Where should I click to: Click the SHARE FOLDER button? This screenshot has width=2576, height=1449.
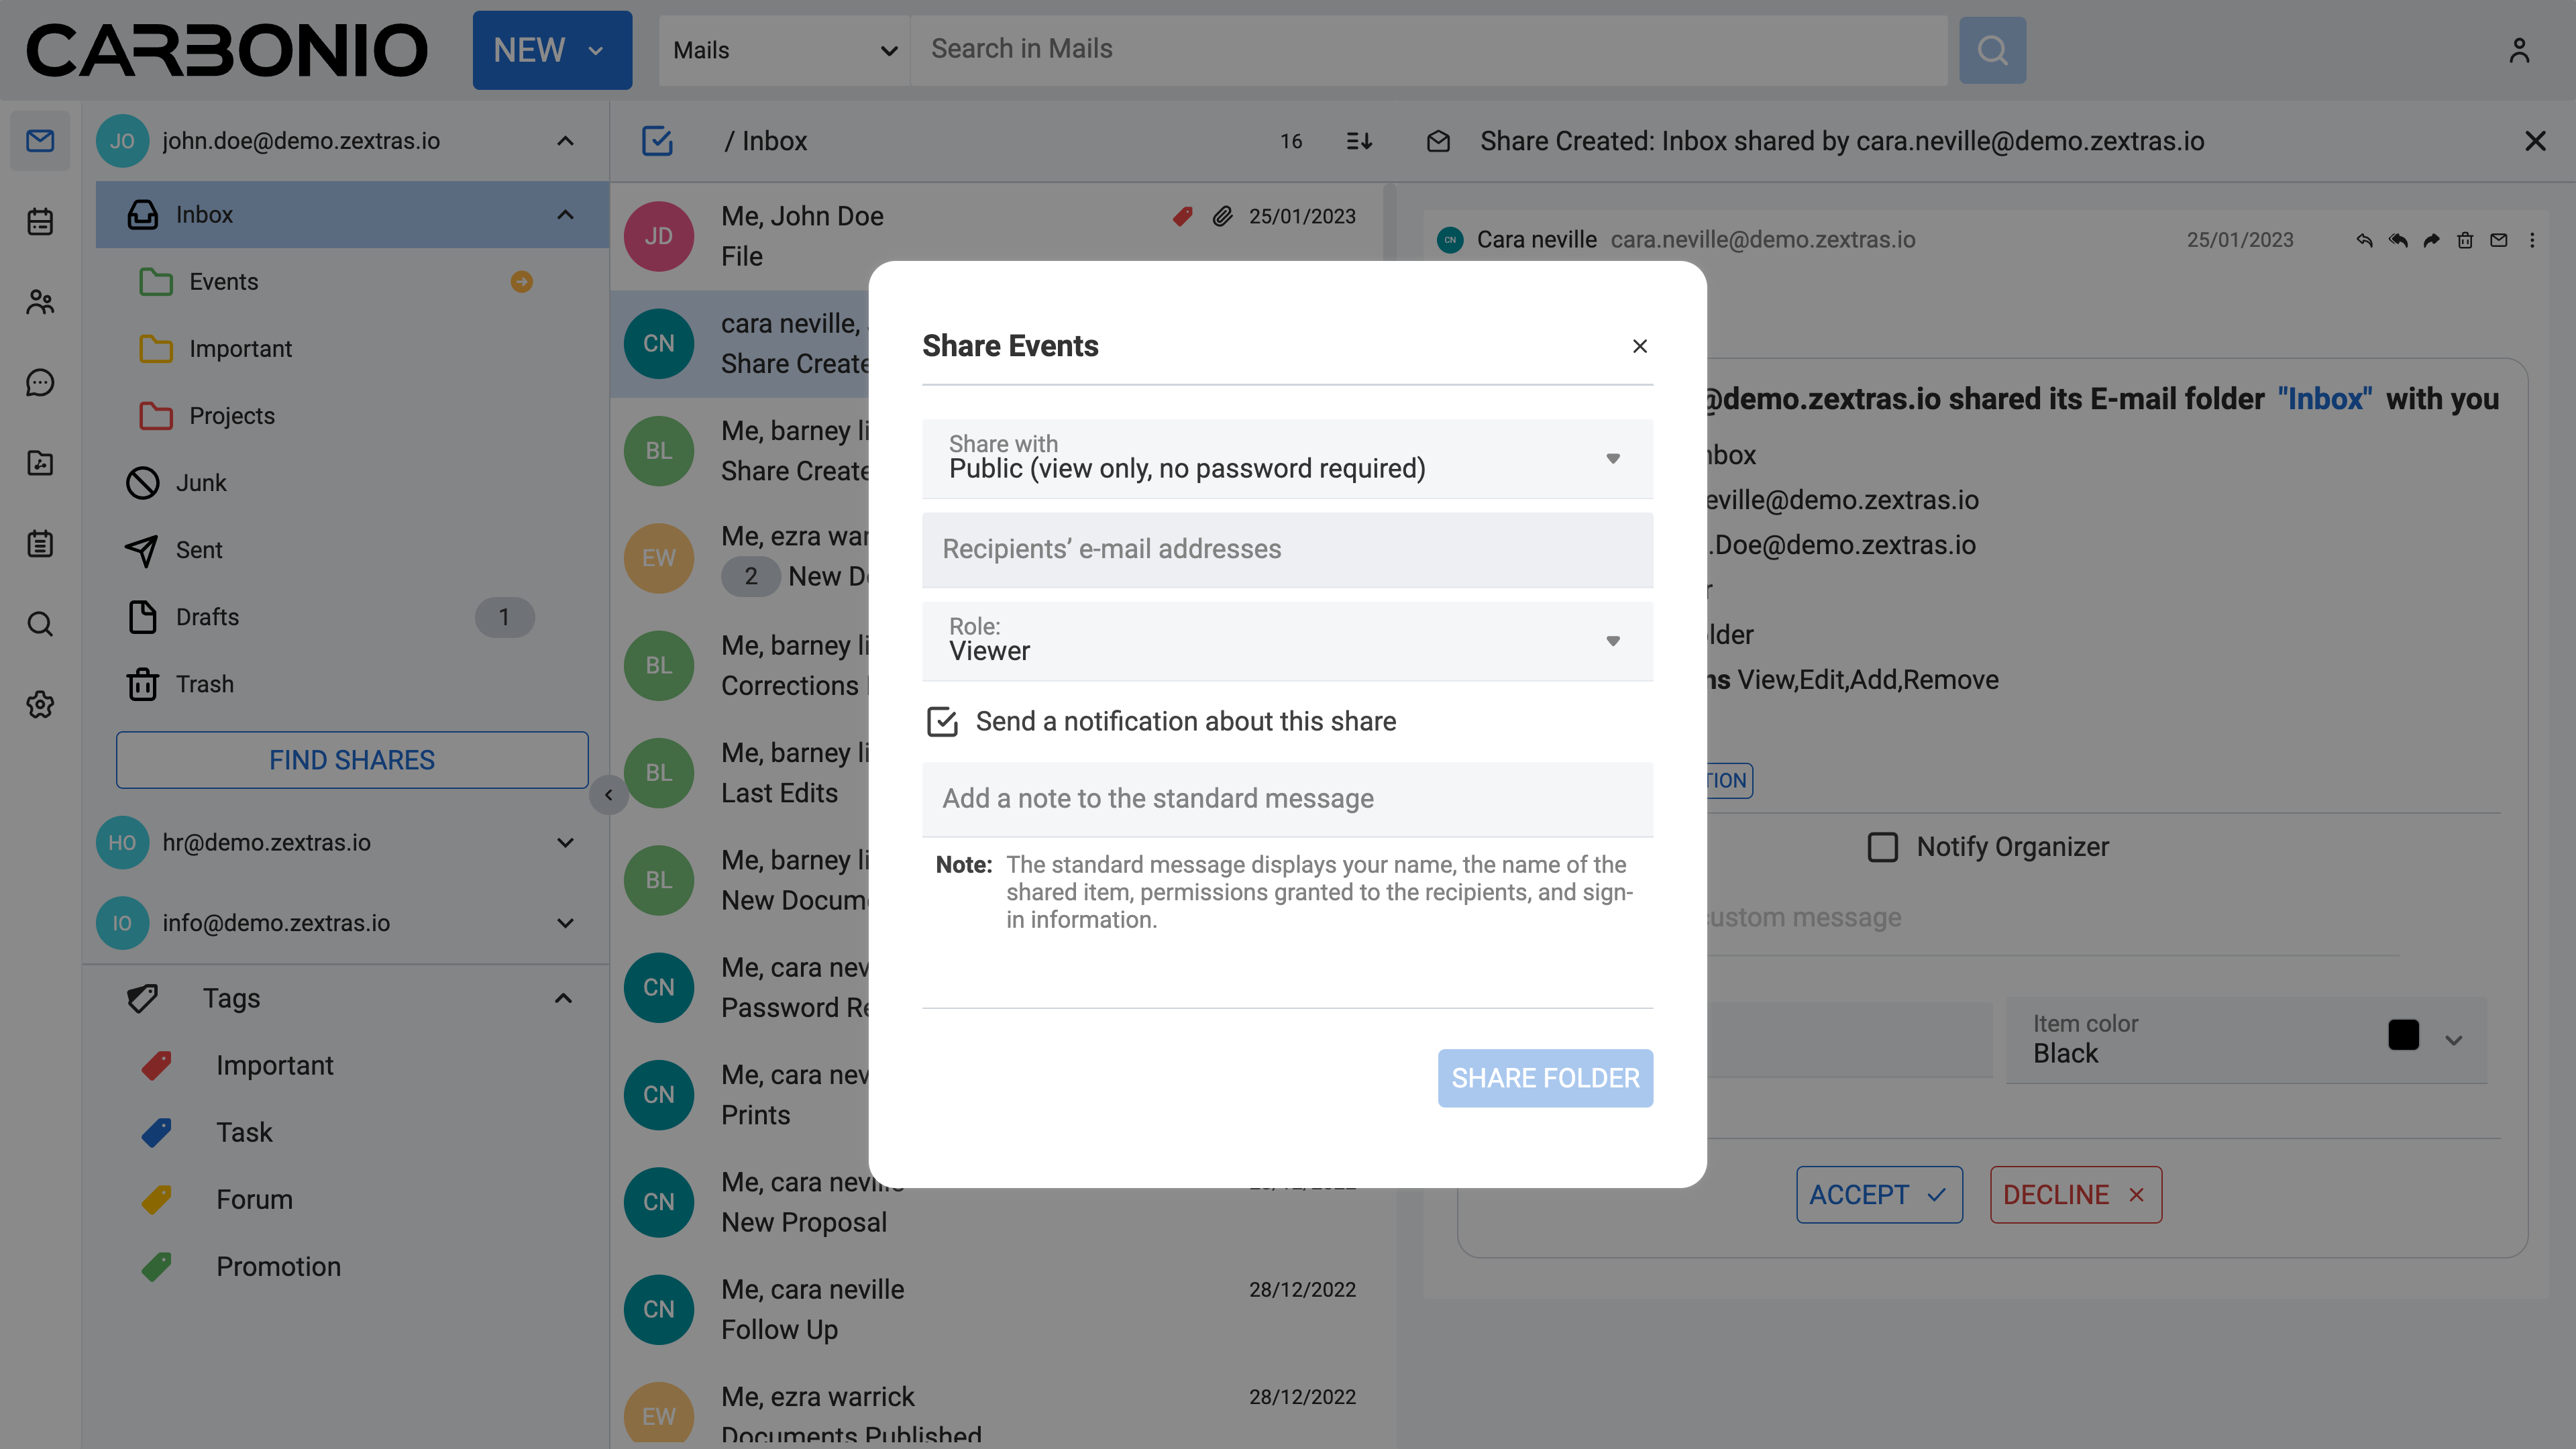(x=1544, y=1078)
